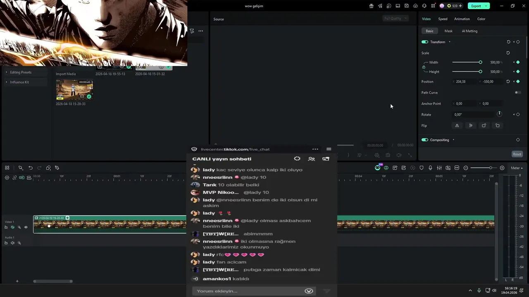529x297 pixels.
Task: Open preview volume speaker icon
Action: [x=399, y=155]
